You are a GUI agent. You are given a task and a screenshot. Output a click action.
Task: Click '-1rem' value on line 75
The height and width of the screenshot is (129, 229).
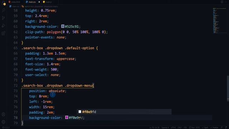coord(46,102)
